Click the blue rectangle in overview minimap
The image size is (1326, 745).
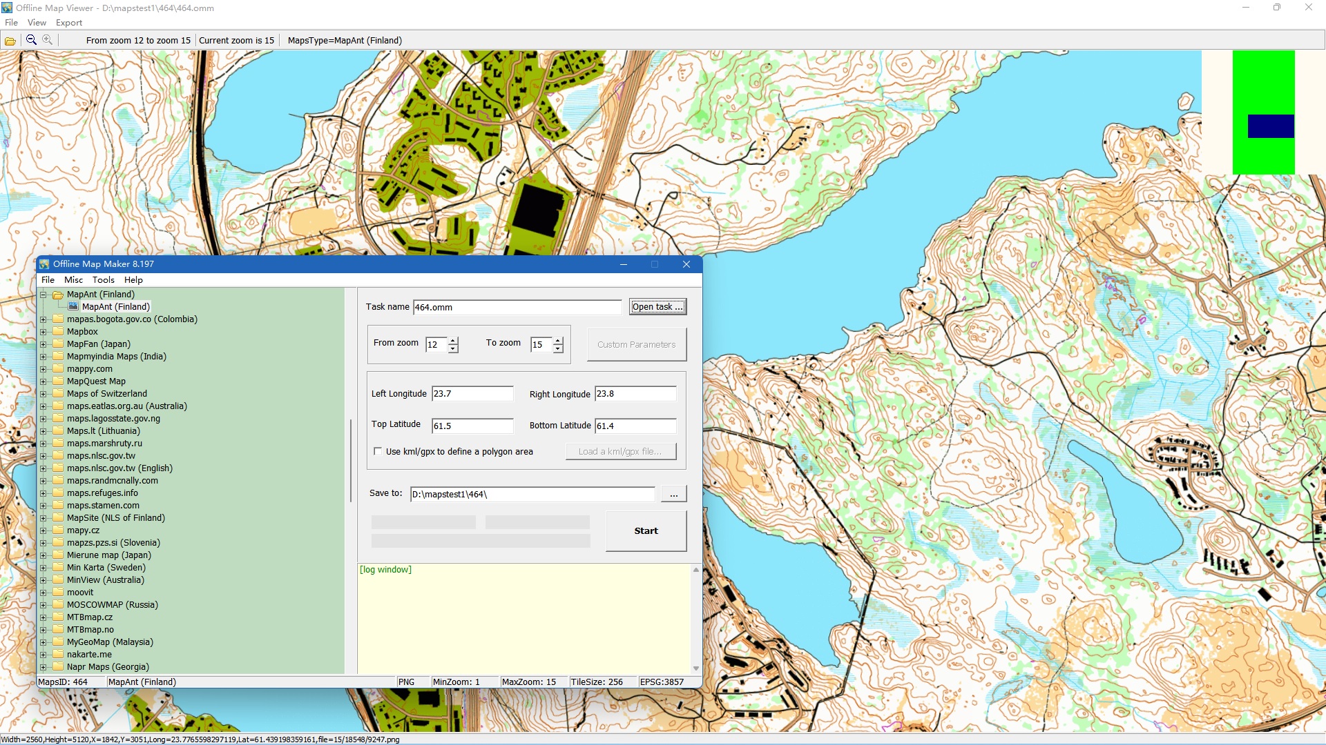tap(1271, 126)
